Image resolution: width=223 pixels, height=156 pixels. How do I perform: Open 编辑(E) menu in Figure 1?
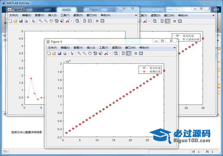click(x=27, y=15)
